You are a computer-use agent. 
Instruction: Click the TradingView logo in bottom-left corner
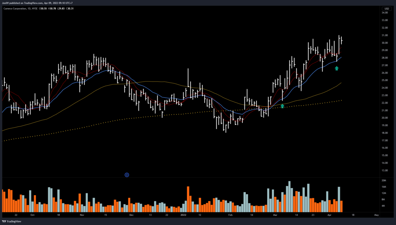12,222
